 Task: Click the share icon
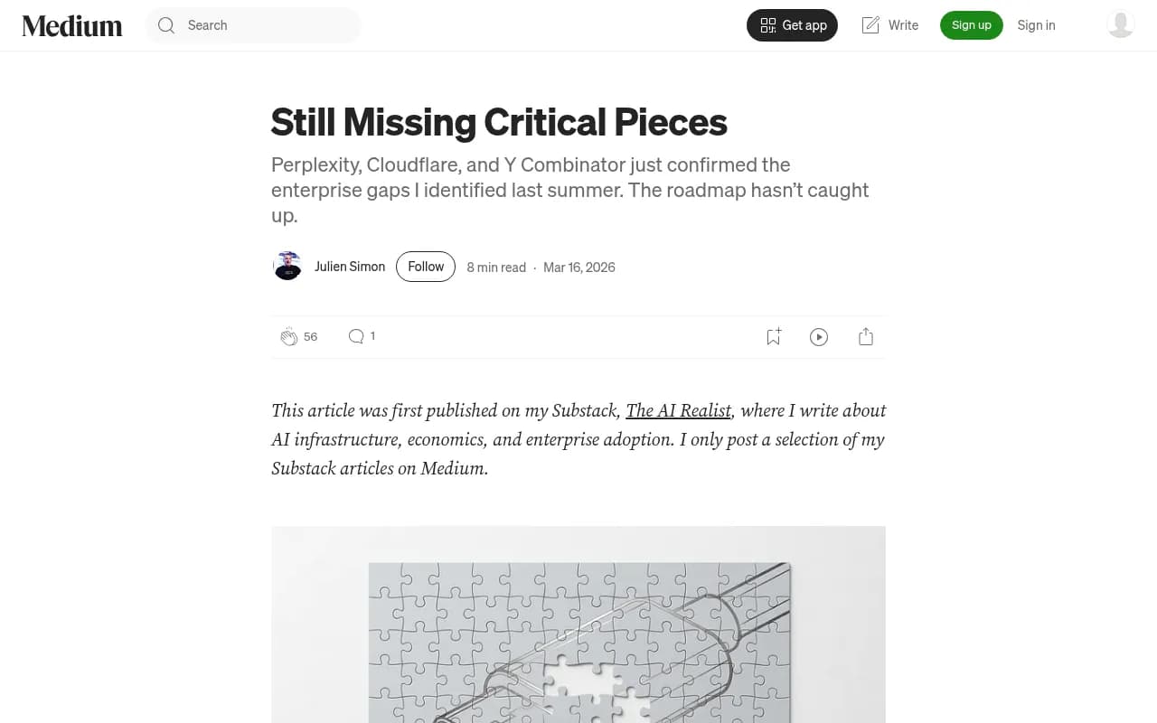(865, 337)
